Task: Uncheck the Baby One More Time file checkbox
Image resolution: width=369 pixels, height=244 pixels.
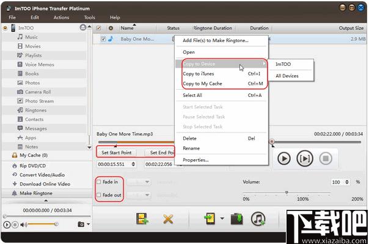Action: coord(103,39)
